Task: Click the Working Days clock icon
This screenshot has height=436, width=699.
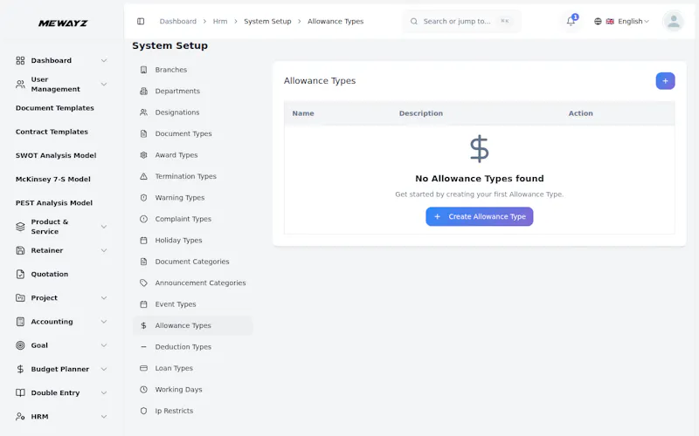Action: pyautogui.click(x=143, y=389)
